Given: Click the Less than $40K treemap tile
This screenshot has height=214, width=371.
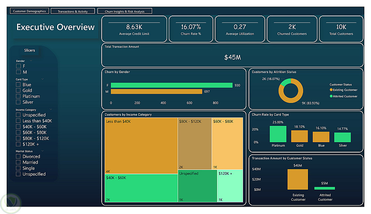Looking at the screenshot, I should [141, 146].
